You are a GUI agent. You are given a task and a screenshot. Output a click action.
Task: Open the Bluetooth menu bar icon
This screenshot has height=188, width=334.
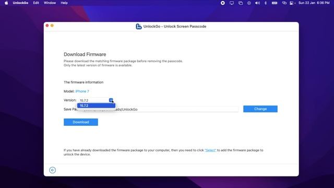(x=266, y=3)
